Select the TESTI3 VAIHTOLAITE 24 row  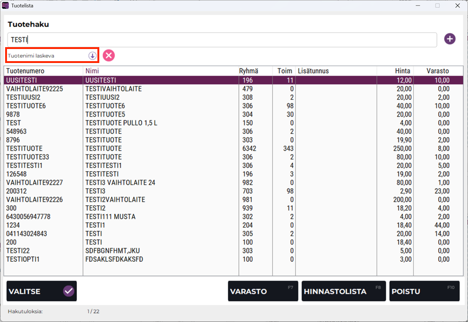click(x=120, y=182)
